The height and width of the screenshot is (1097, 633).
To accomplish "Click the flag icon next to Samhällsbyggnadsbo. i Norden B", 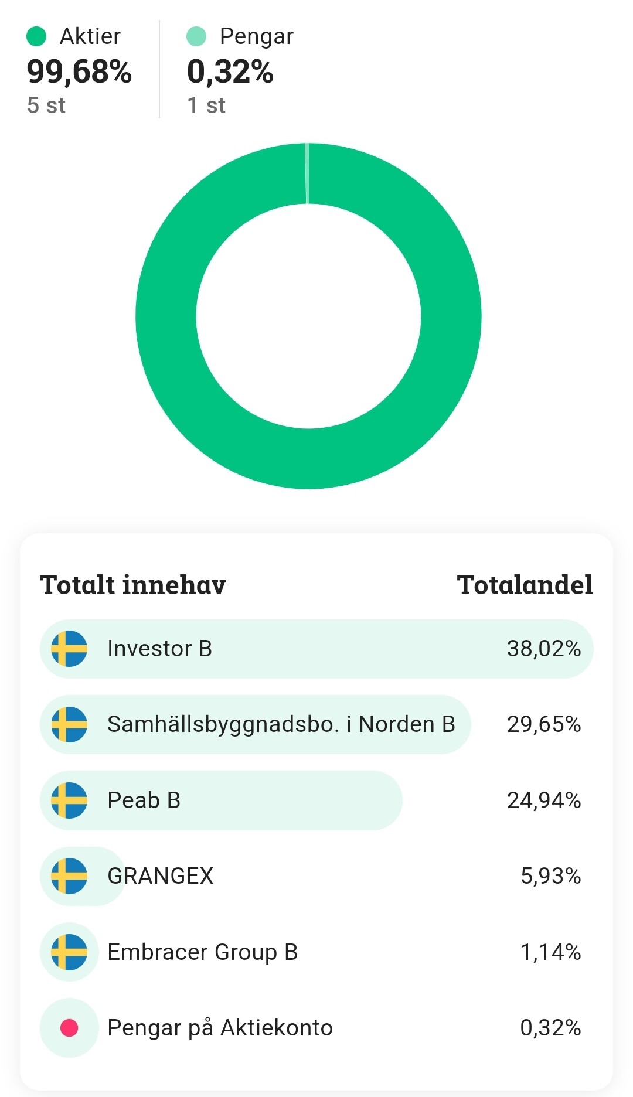I will 69,724.
